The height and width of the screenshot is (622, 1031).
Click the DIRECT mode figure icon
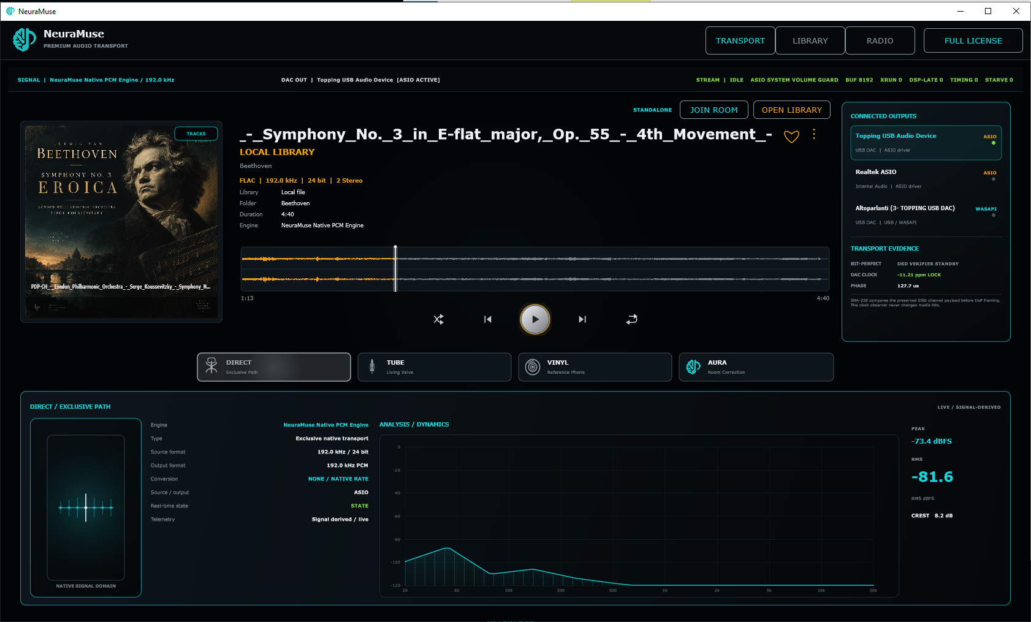211,366
